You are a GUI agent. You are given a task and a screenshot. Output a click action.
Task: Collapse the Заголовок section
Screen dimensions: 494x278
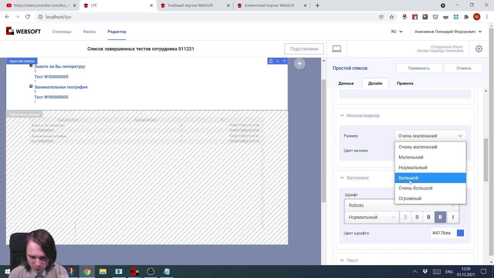point(342,178)
